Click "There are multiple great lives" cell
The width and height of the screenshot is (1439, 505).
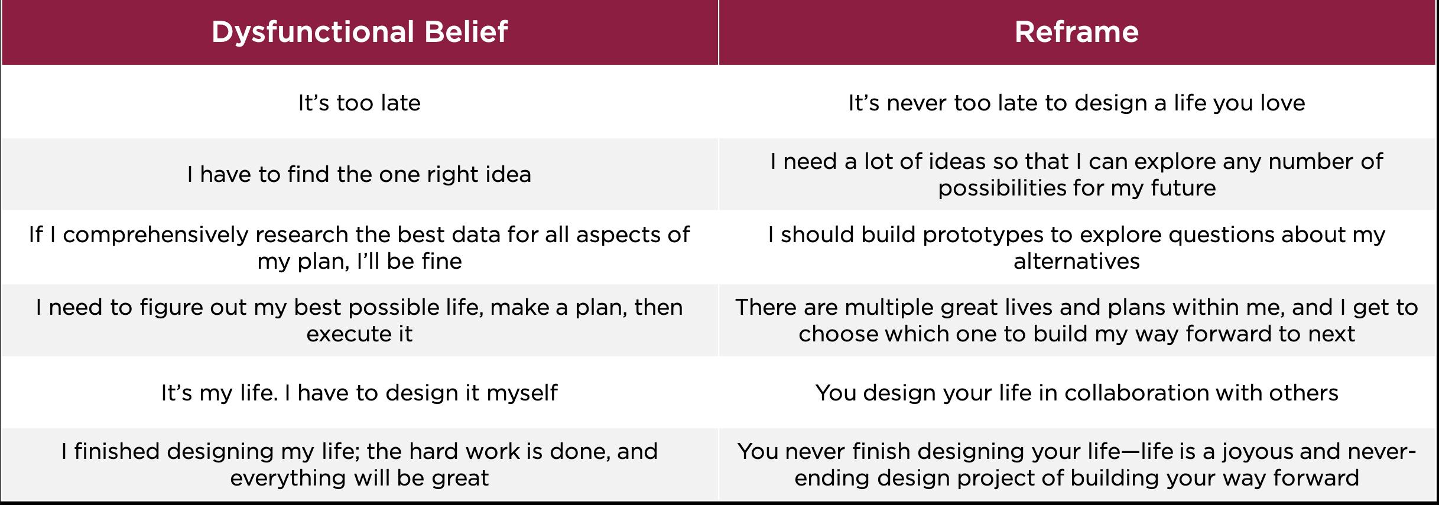click(1077, 320)
